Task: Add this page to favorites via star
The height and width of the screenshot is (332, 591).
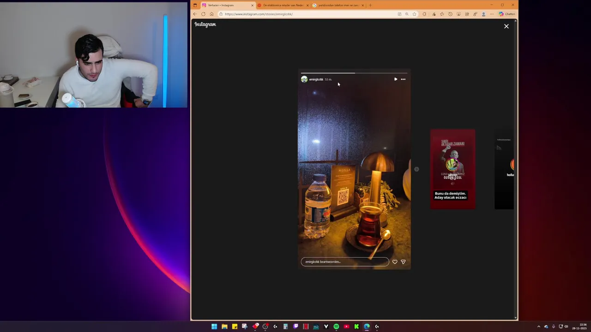Action: 414,14
